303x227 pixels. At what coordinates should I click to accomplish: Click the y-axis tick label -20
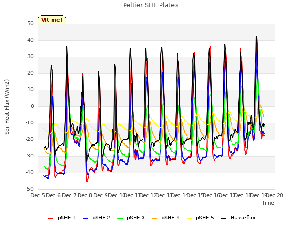30,139
